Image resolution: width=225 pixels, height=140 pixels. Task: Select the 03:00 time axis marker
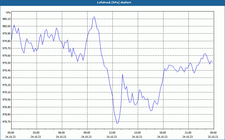pyautogui.click(x=37, y=133)
